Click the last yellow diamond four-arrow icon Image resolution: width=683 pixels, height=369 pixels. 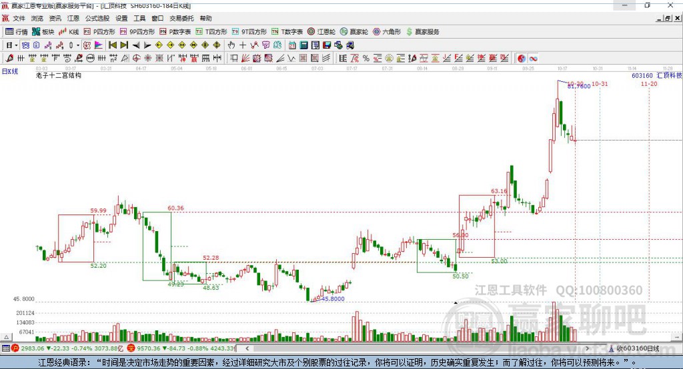point(217,45)
